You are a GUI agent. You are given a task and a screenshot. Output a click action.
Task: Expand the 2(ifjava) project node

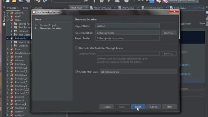8,13
